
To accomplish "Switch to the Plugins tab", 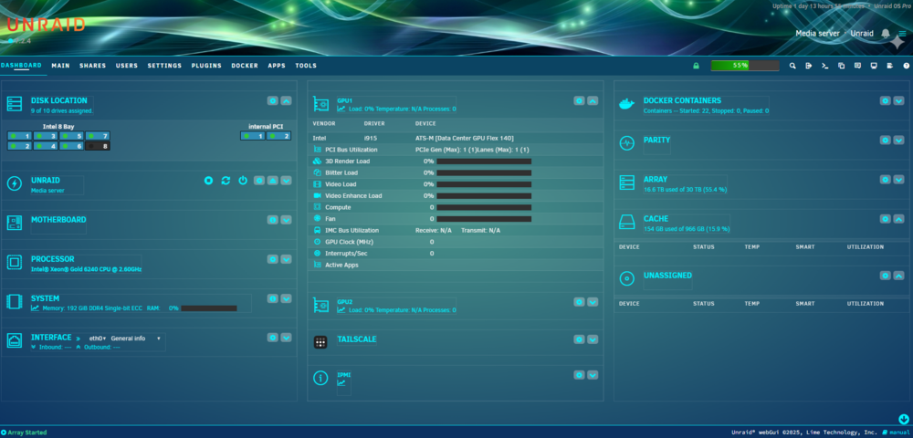I will 206,66.
